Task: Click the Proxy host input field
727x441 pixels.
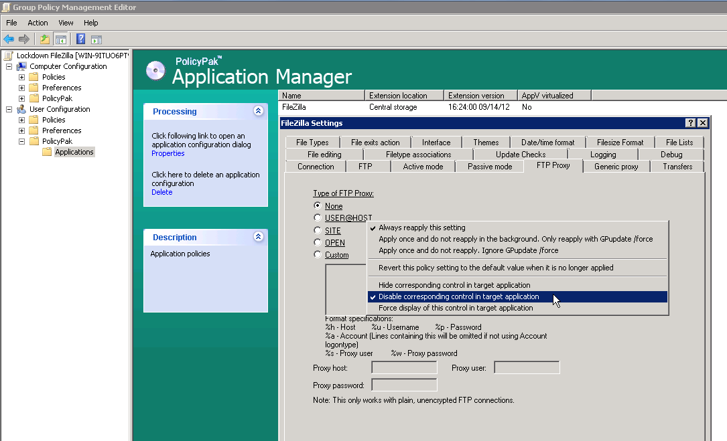Action: point(404,367)
